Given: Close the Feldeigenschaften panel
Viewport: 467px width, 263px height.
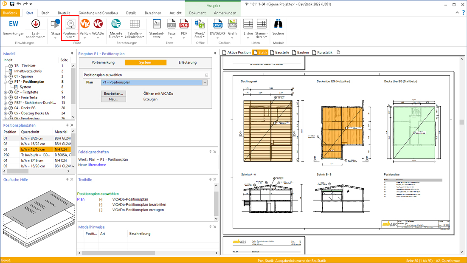Looking at the screenshot, I should point(215,152).
